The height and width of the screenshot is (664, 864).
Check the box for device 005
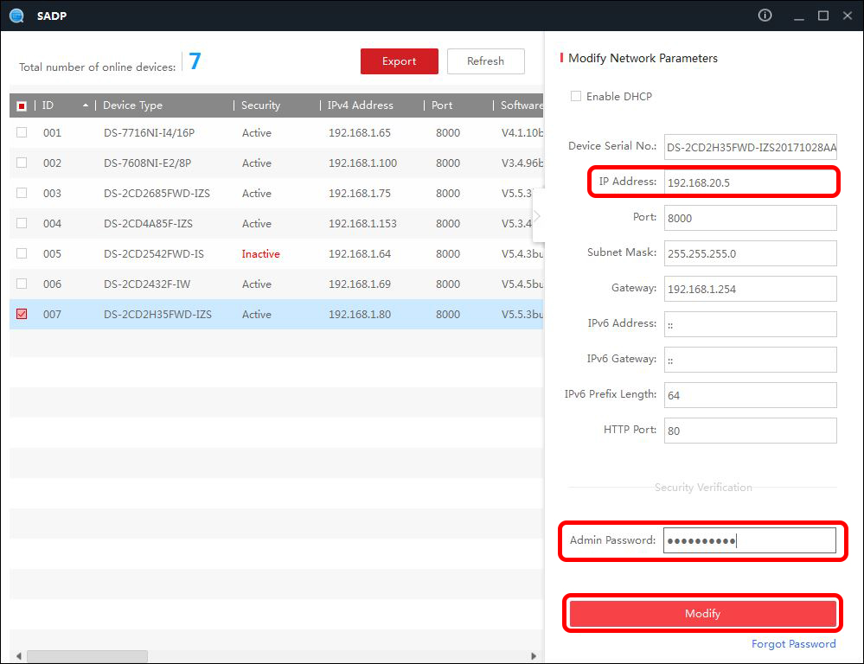(x=22, y=254)
